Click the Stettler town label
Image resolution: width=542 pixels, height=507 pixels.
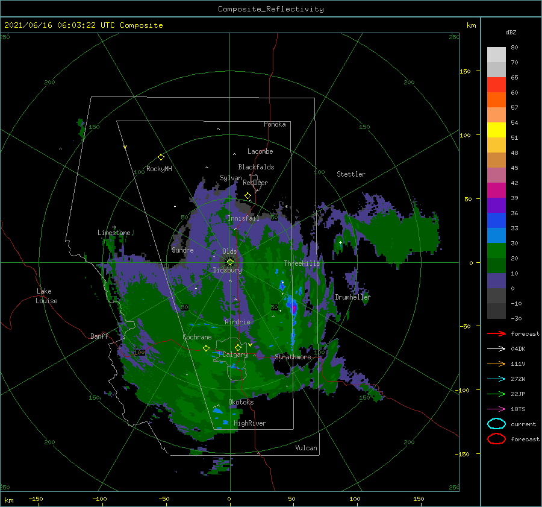pyautogui.click(x=351, y=174)
